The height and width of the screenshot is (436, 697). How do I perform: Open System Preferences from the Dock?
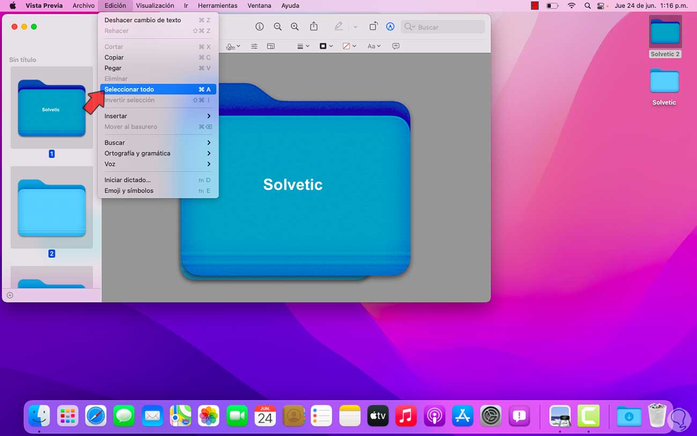(491, 416)
